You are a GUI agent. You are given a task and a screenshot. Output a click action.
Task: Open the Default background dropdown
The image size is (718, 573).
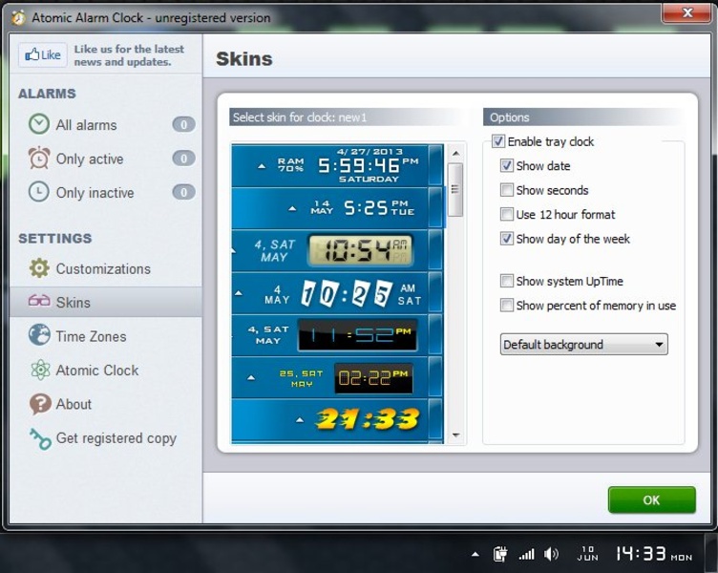pyautogui.click(x=583, y=344)
